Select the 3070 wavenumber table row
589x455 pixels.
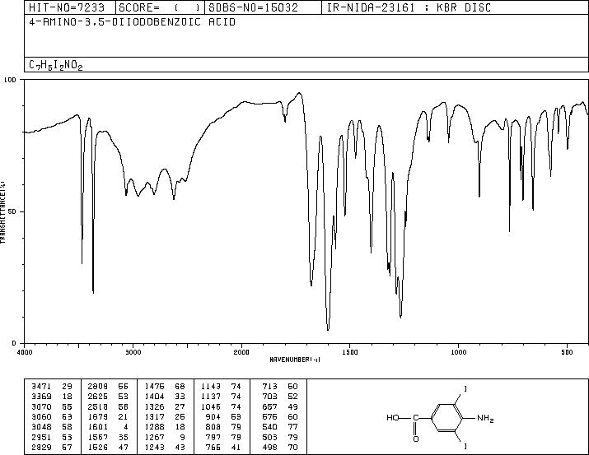point(52,406)
